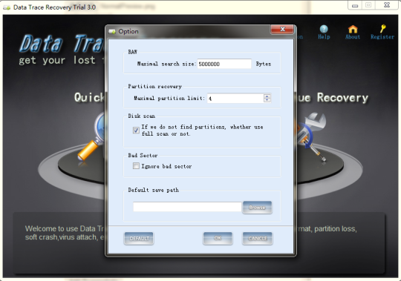Decrease the maximal partition limit
The width and height of the screenshot is (401, 281).
[x=267, y=100]
